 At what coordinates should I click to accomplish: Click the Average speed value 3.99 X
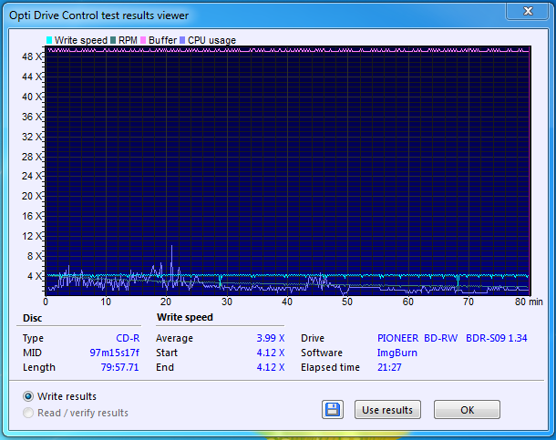pyautogui.click(x=271, y=338)
